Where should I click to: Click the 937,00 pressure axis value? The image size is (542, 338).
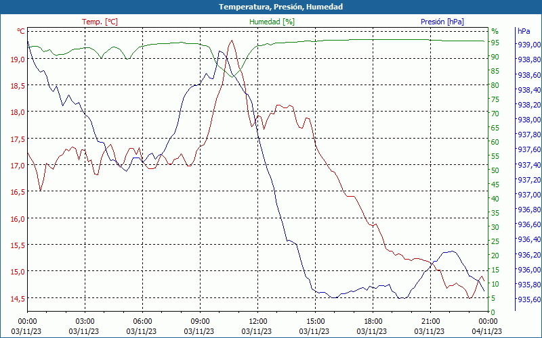(529, 195)
